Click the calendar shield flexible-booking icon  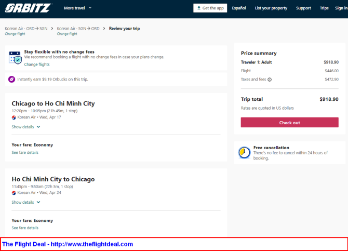15,58
